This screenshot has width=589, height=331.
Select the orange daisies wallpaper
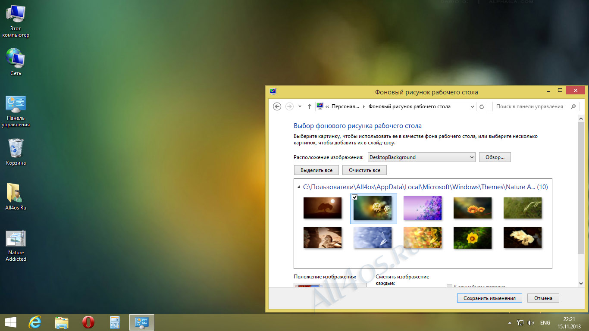pyautogui.click(x=473, y=208)
